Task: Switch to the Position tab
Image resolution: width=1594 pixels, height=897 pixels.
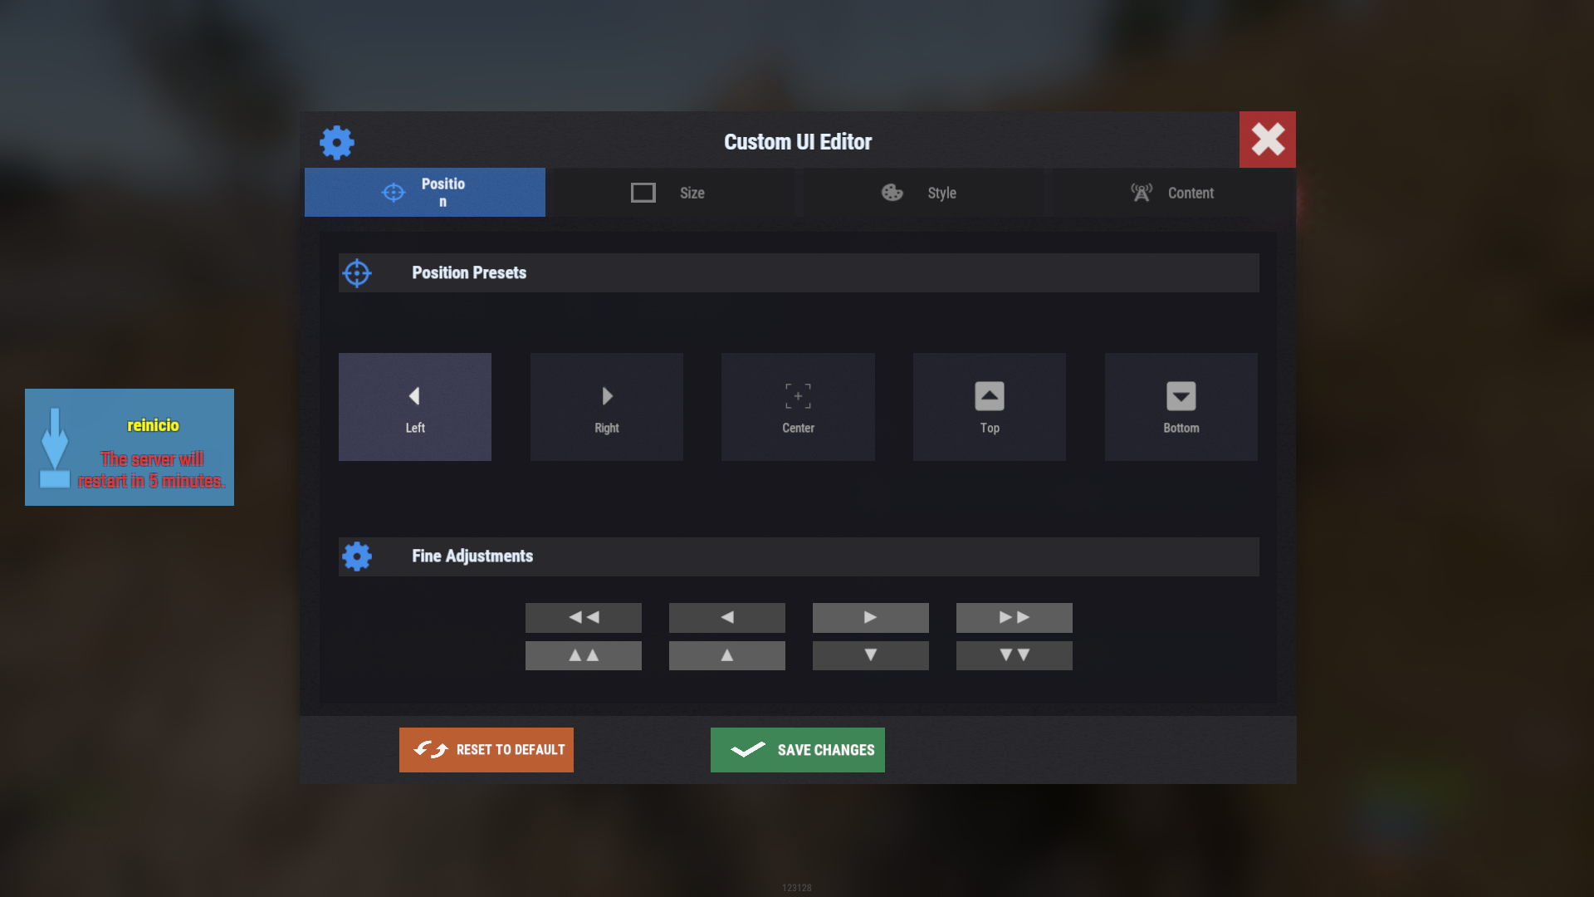Action: tap(425, 193)
